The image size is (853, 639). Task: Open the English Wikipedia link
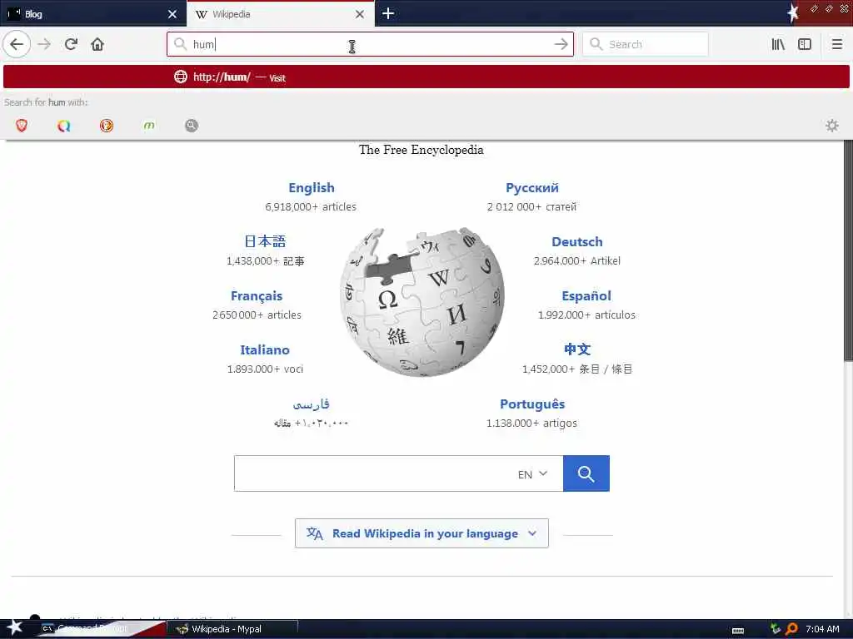point(312,187)
